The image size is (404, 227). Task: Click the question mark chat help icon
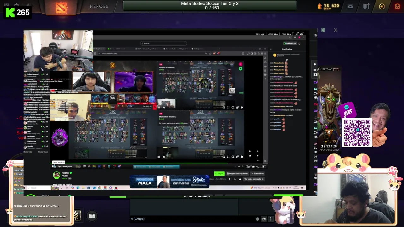pos(270,219)
